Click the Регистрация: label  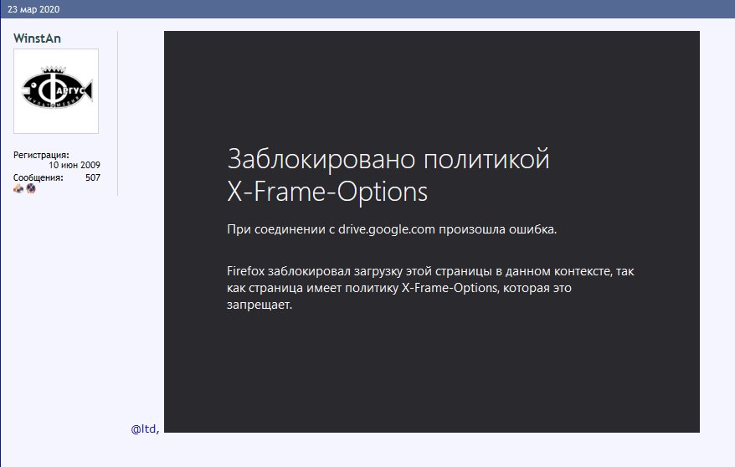pos(41,155)
